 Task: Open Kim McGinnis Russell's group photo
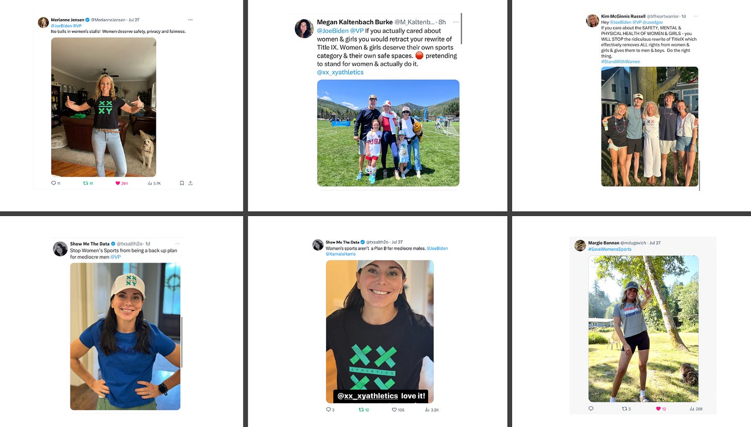coord(649,126)
